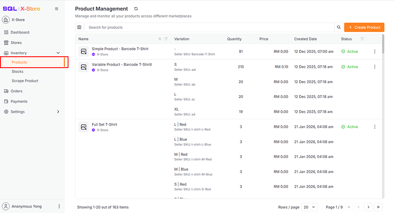Click the RM 0.10 price cell
Viewport: 394px width, 213px height.
click(x=281, y=67)
